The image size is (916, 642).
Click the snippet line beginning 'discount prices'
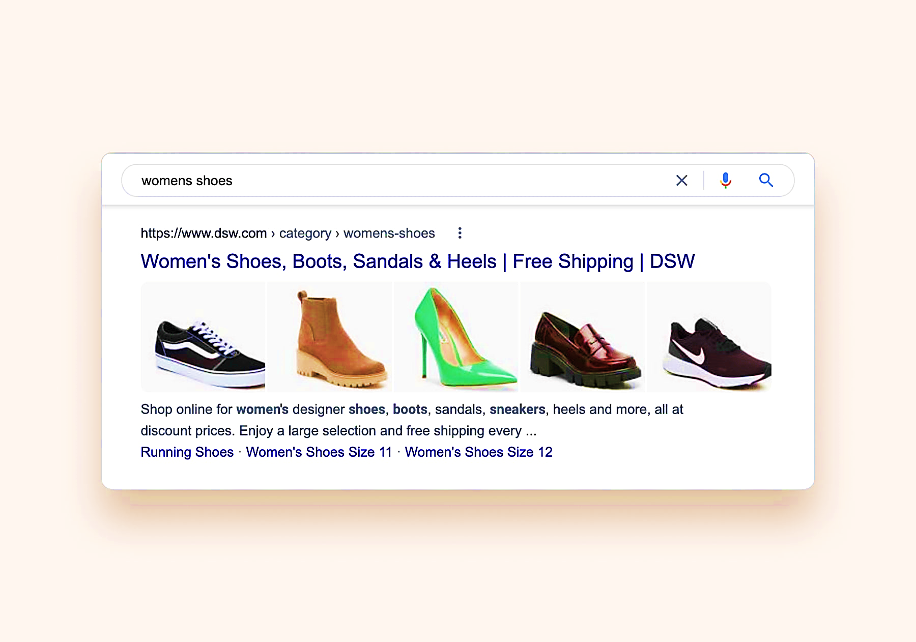click(338, 431)
